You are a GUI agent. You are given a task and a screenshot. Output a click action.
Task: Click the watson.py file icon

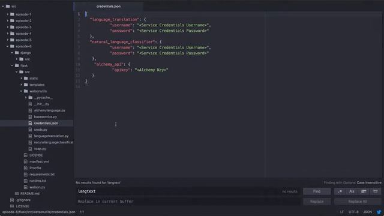click(x=26, y=187)
